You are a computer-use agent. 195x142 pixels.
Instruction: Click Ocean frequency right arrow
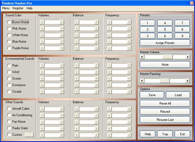(129, 79)
